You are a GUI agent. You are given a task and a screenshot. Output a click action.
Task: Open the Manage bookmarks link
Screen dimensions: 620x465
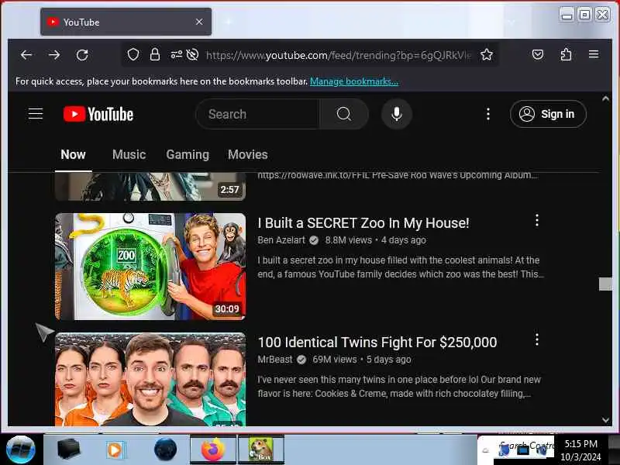point(354,81)
